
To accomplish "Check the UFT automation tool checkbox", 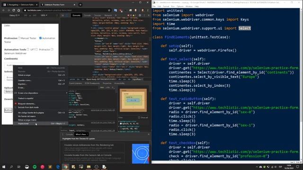I will point(28,49).
